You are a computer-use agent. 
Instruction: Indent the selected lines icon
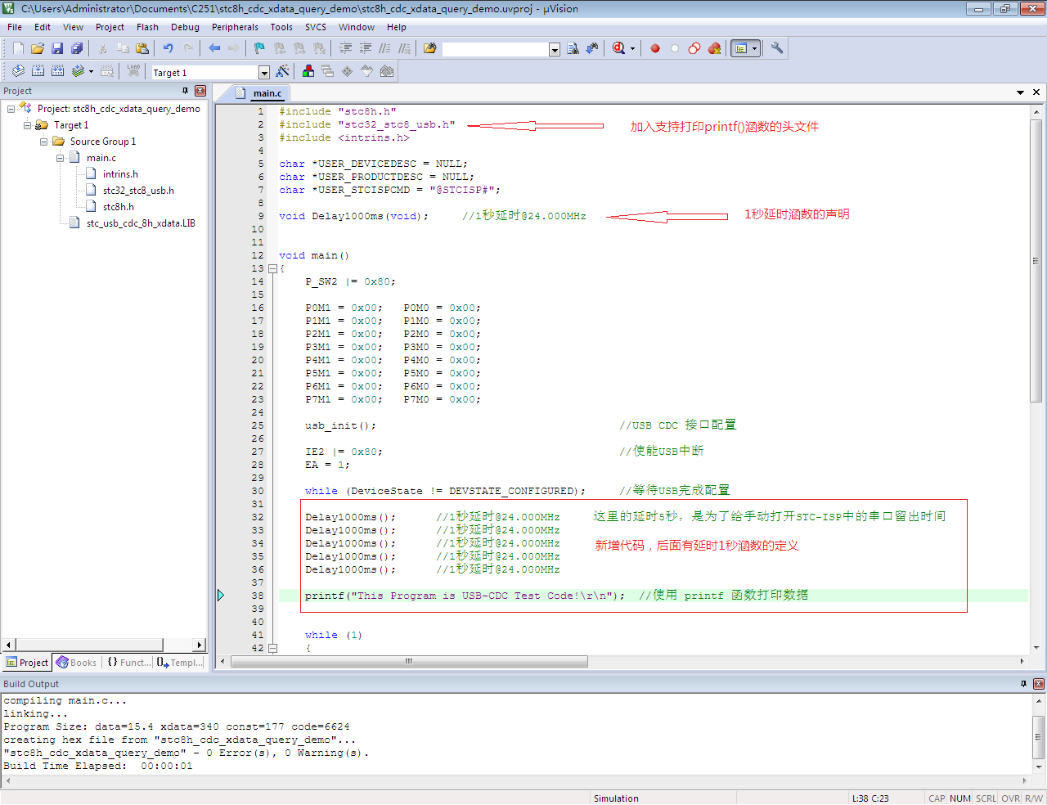click(345, 48)
